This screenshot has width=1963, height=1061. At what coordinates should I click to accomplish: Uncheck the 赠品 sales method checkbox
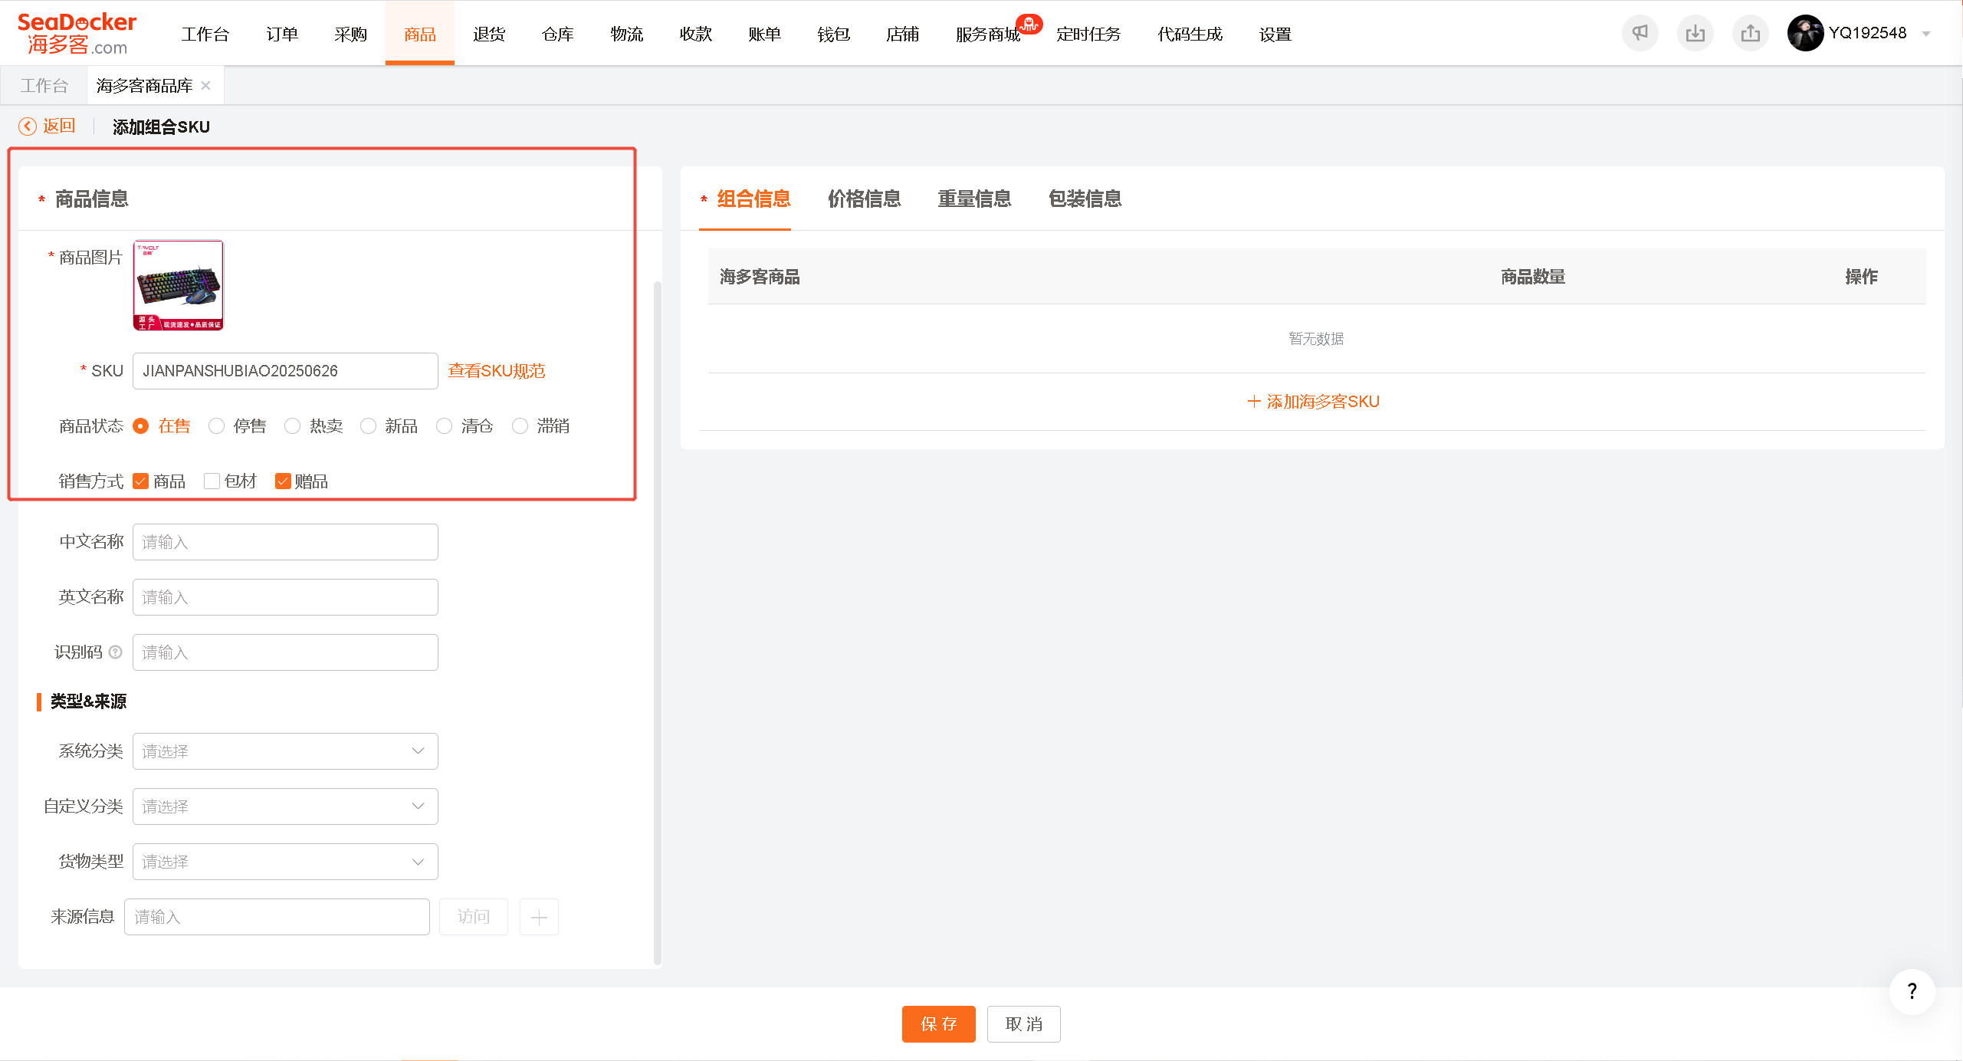[x=283, y=481]
